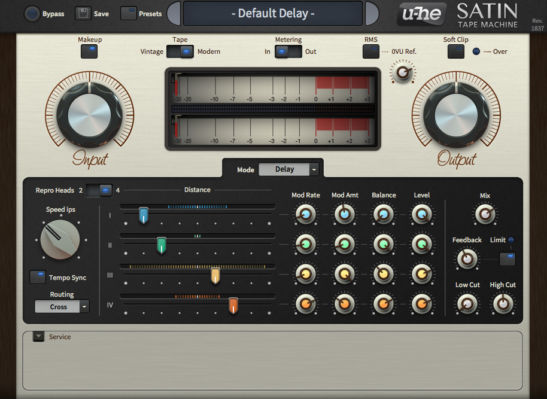
Task: Toggle the feedback Limit button
Action: [x=507, y=258]
